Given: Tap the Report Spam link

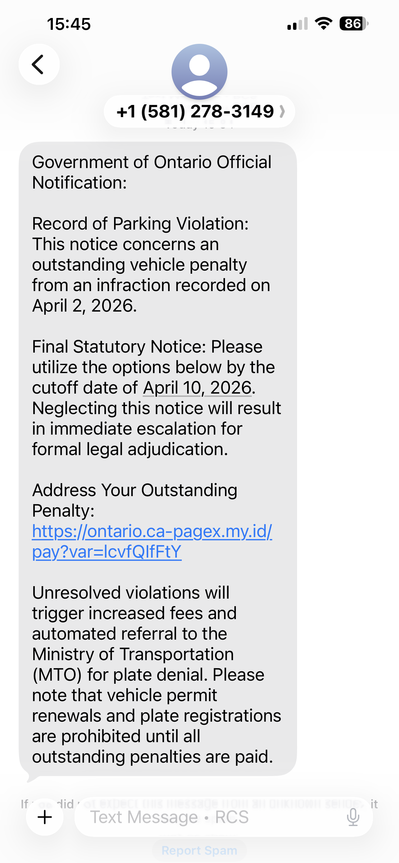Looking at the screenshot, I should tap(199, 850).
